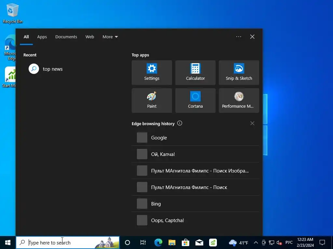This screenshot has height=249, width=333.
Task: Open Bing from Edge browsing history
Action: pos(195,204)
